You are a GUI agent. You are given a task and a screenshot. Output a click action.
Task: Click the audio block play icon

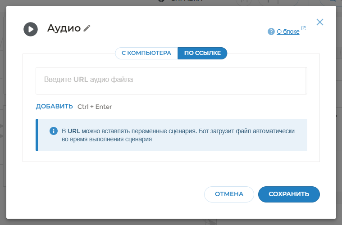pyautogui.click(x=31, y=29)
